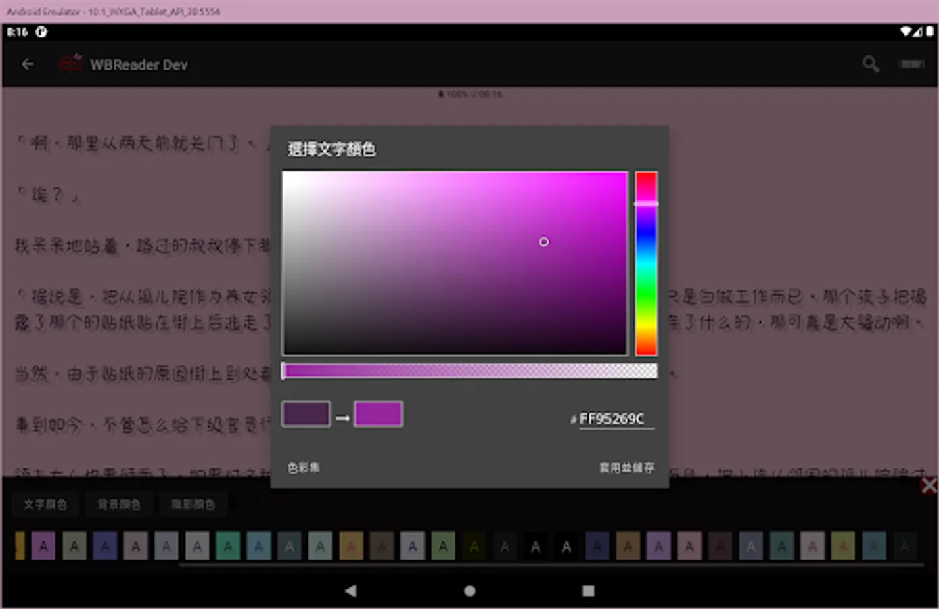
Task: Pick white corner in saturation color field
Action: 286,175
